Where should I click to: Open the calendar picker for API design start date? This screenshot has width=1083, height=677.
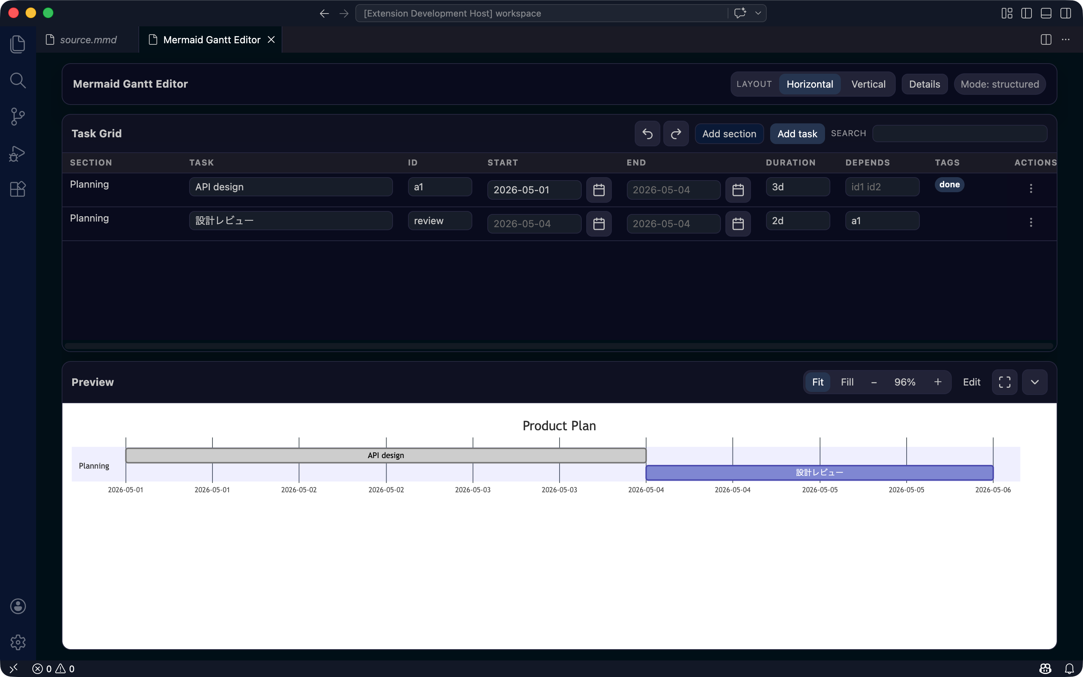599,190
